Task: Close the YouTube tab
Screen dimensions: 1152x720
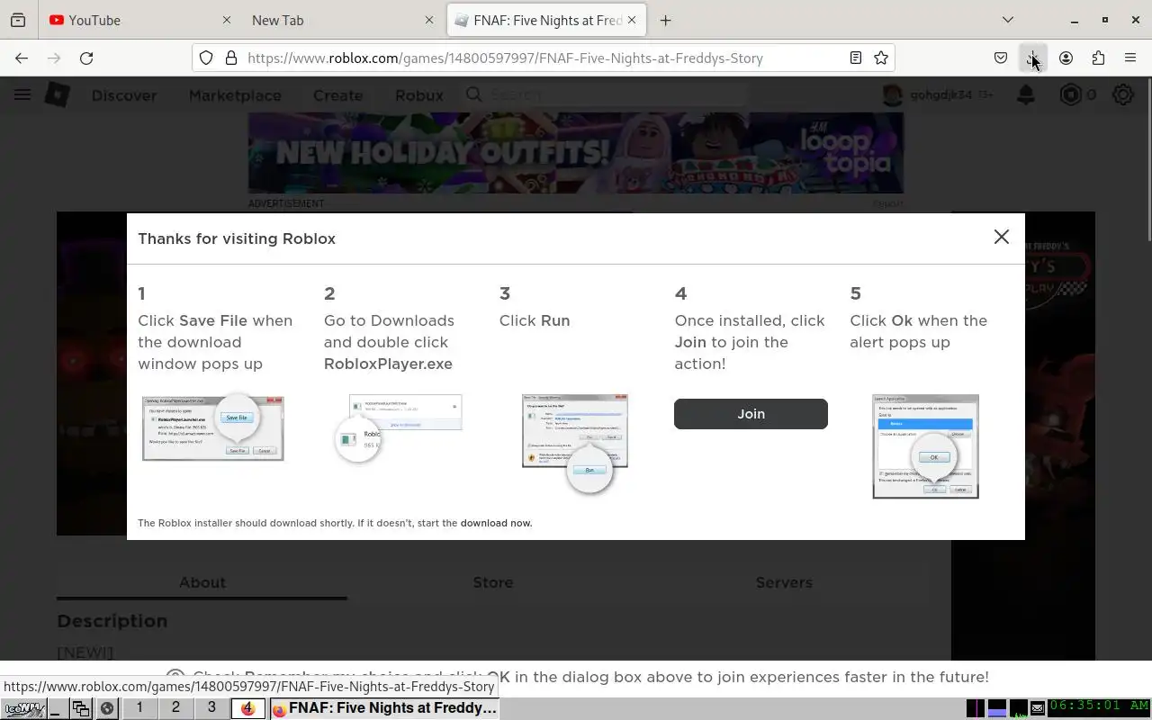Action: pos(227,20)
